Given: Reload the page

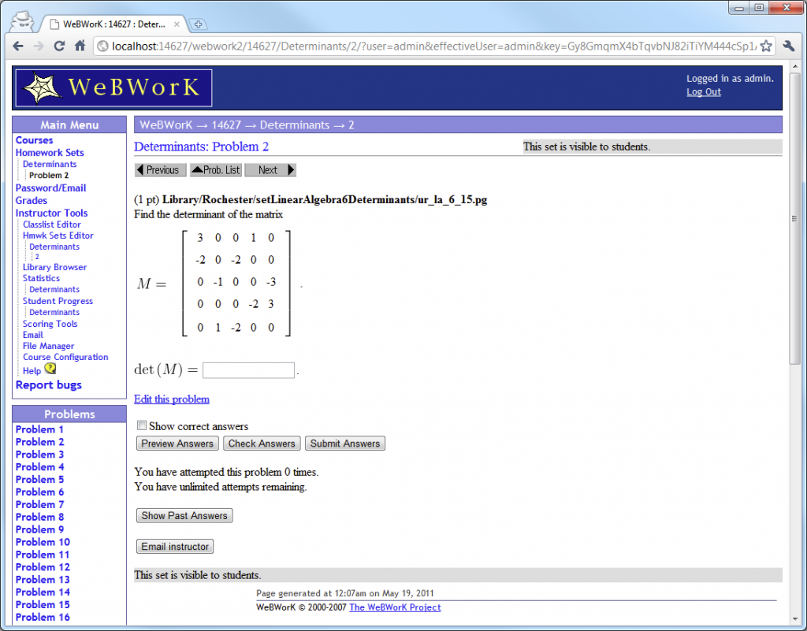Looking at the screenshot, I should pos(60,46).
